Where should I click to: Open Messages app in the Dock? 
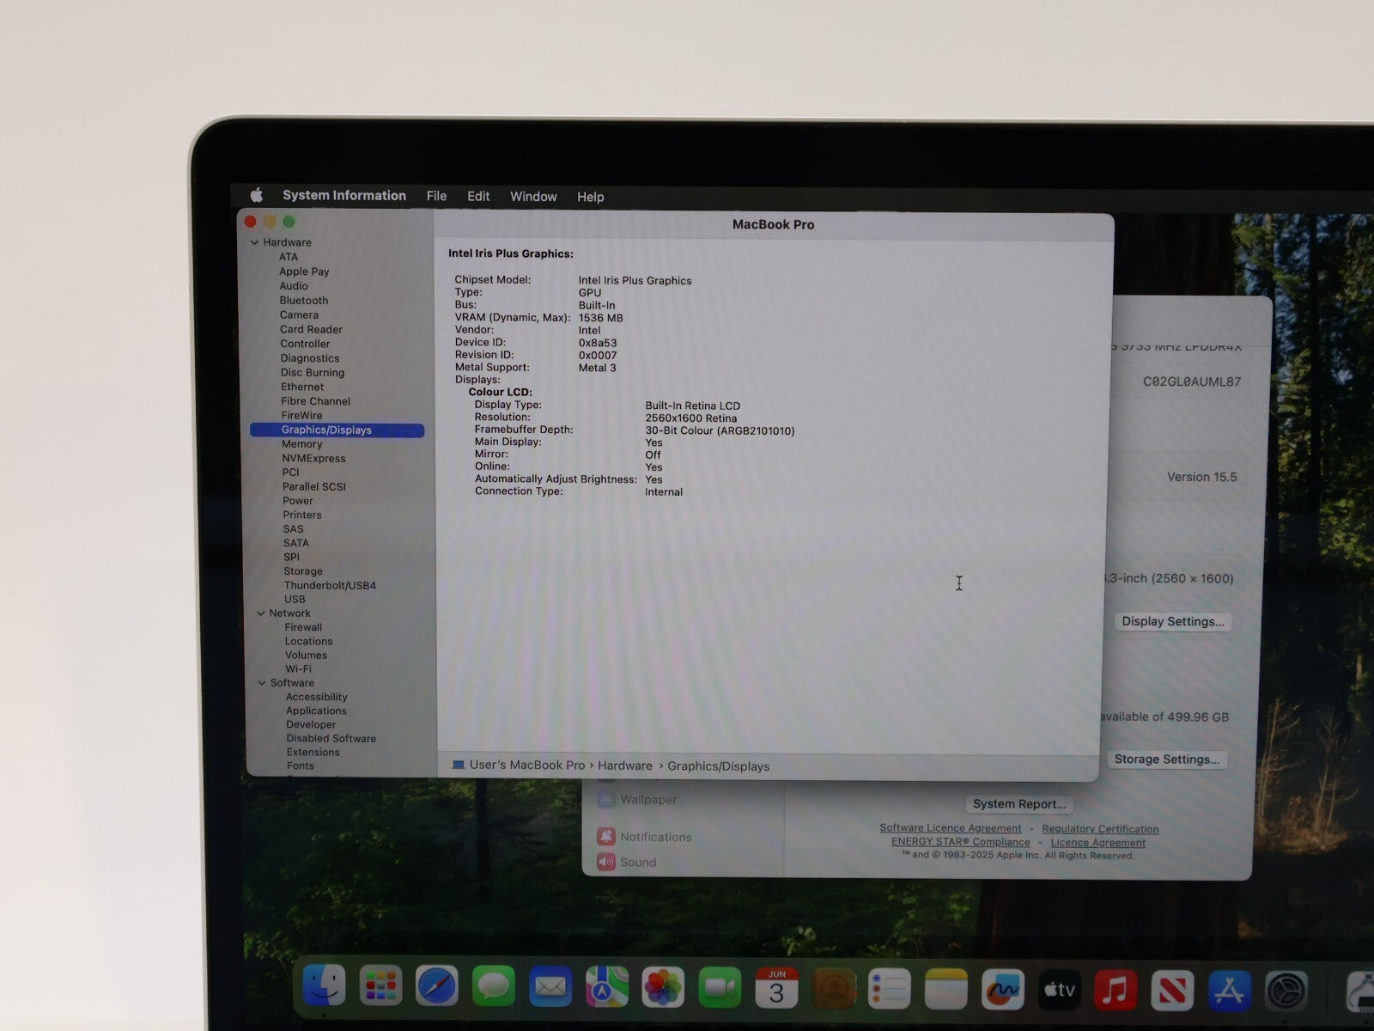(494, 986)
